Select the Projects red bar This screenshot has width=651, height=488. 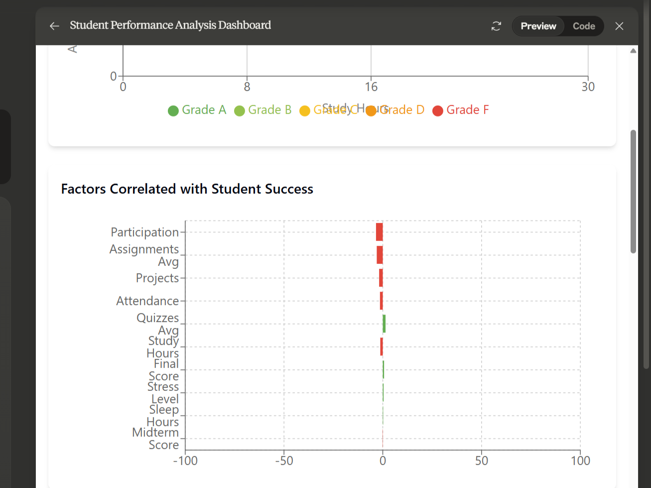[381, 278]
